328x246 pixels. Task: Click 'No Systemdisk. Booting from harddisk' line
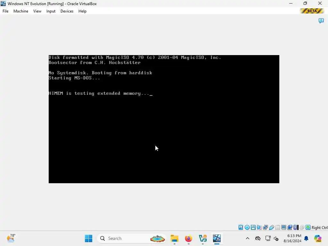pyautogui.click(x=100, y=73)
